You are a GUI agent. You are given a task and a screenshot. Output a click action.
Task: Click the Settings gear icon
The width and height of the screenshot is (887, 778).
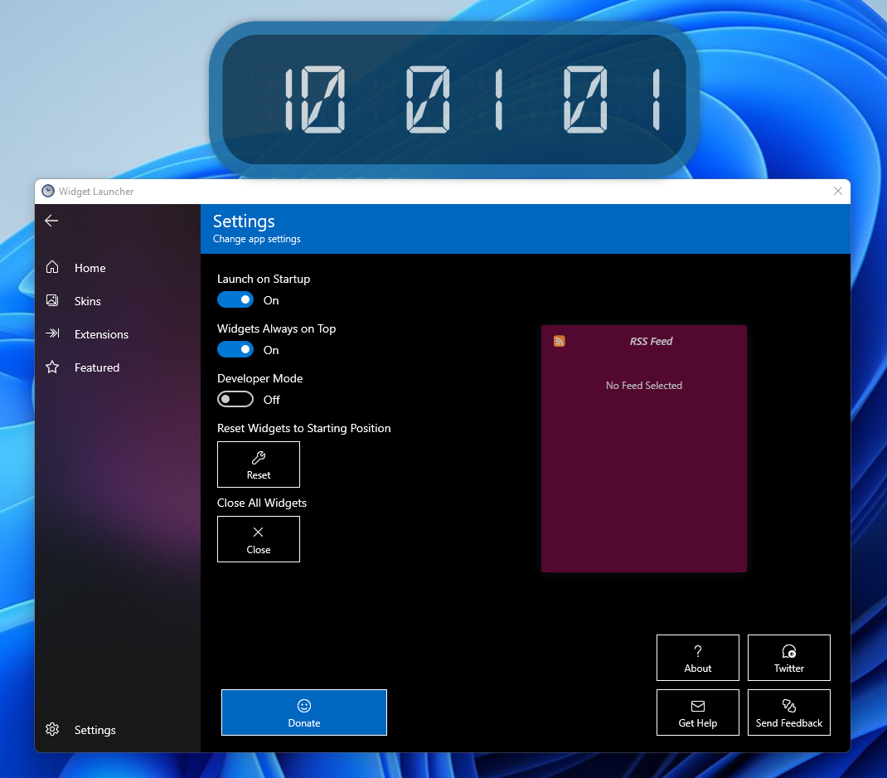(x=51, y=729)
